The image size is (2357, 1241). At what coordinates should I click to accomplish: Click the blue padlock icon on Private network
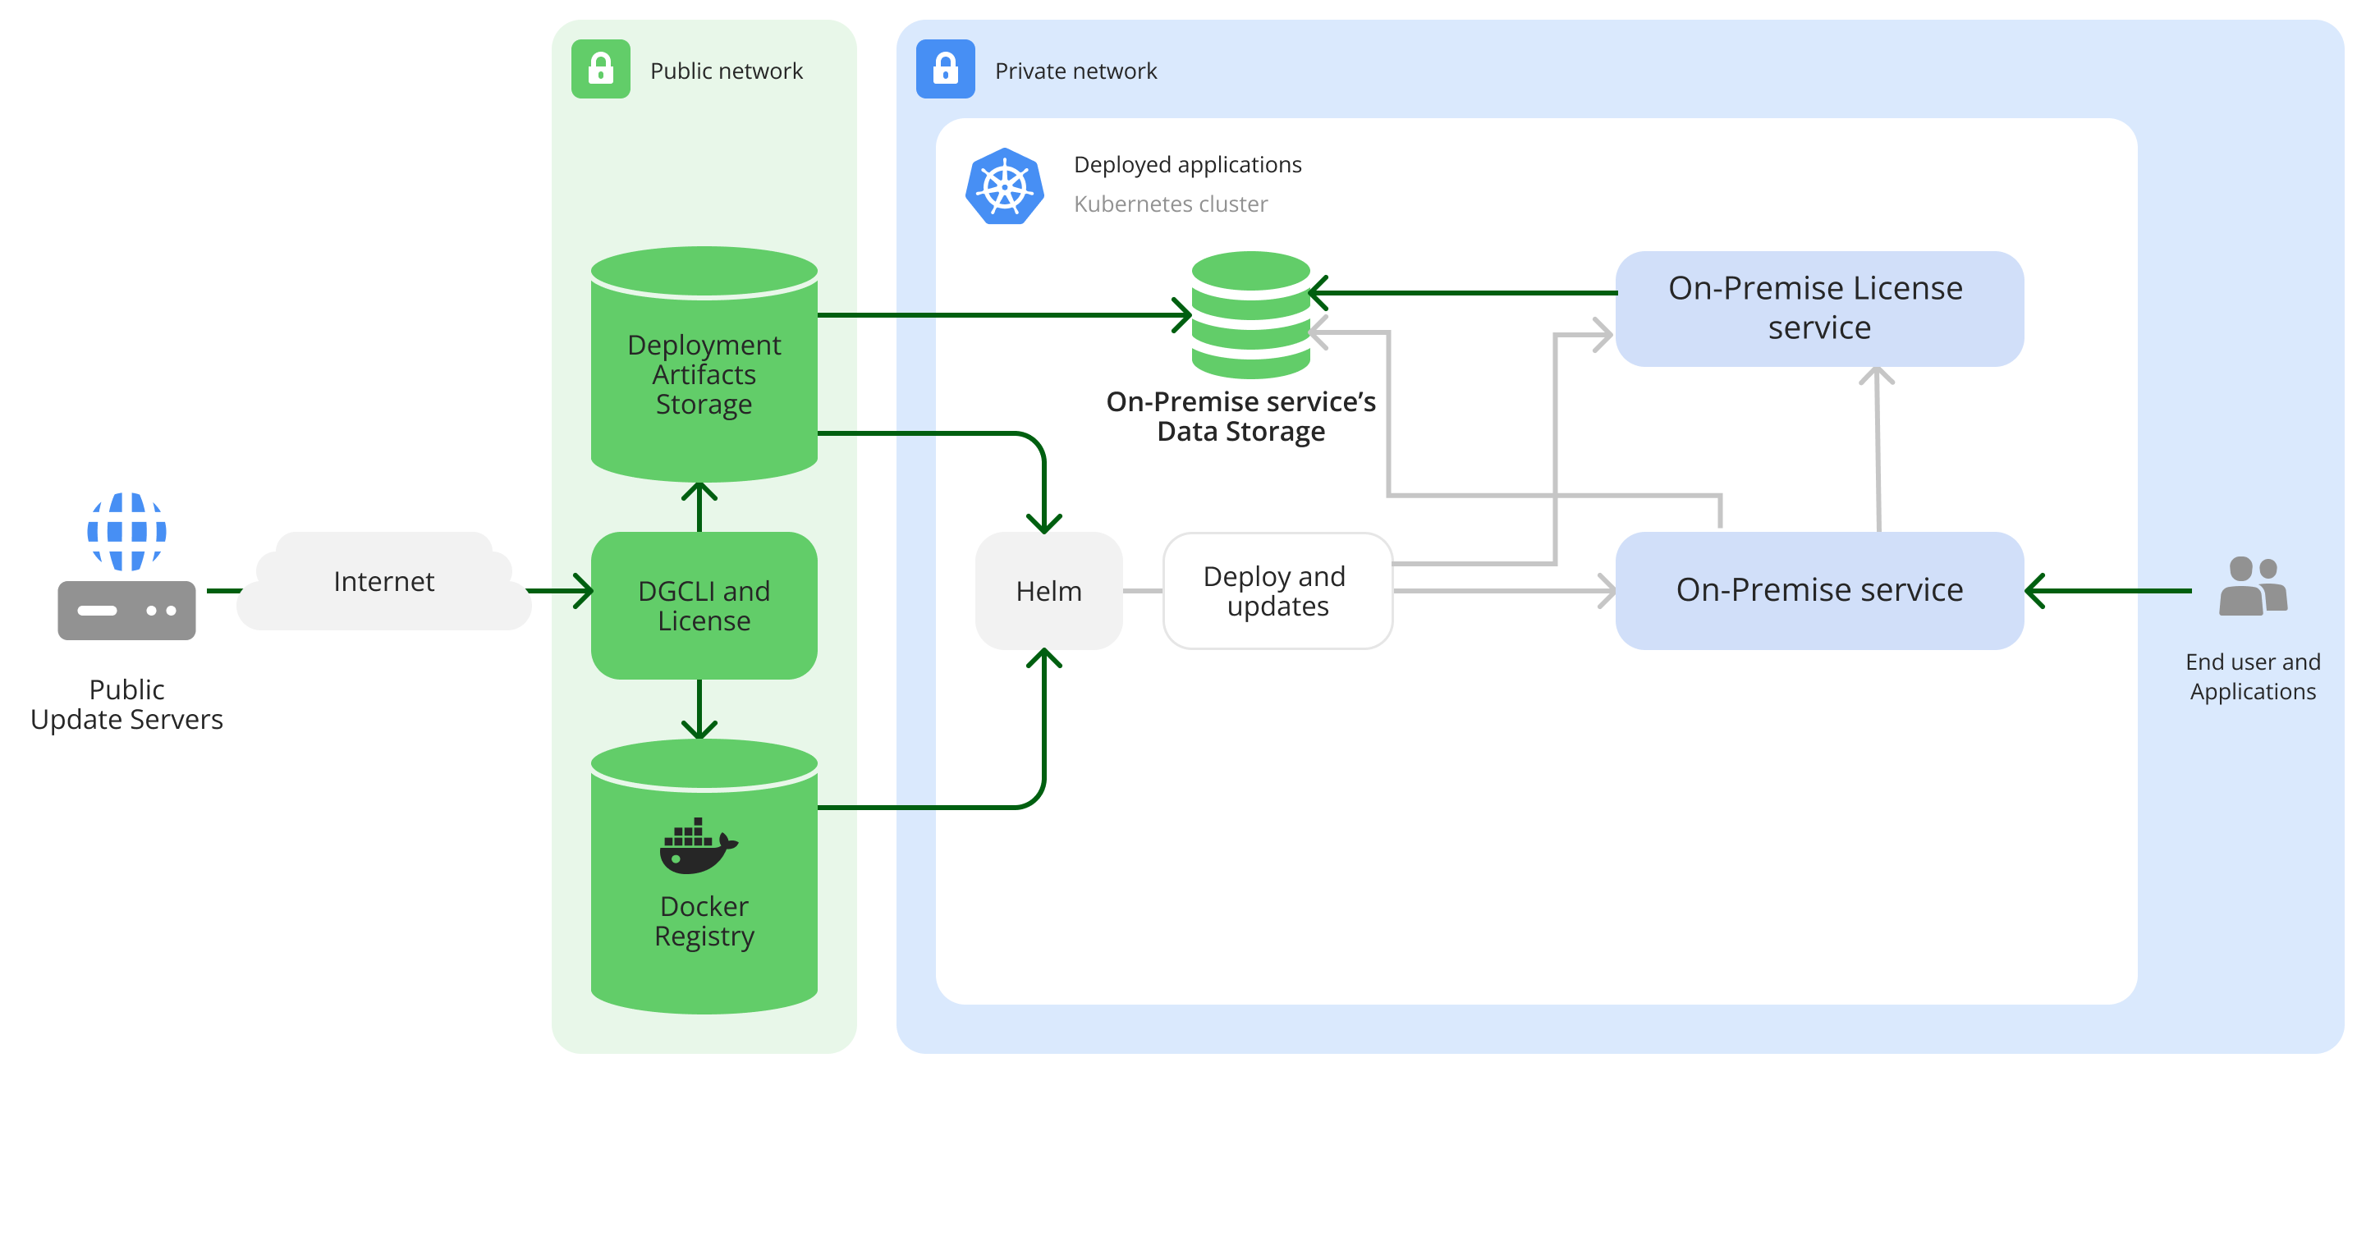(x=945, y=69)
